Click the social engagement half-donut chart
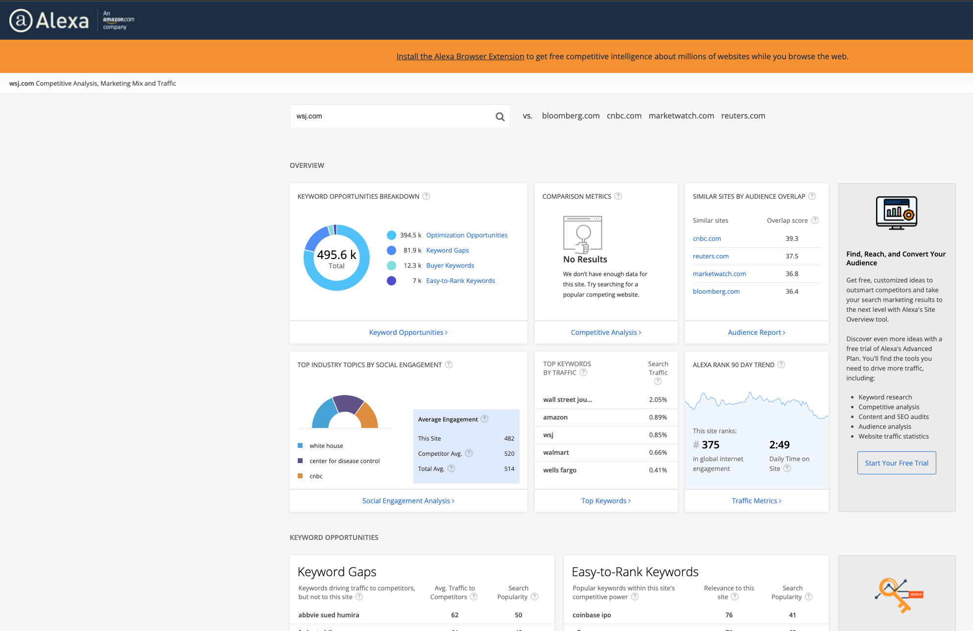This screenshot has height=631, width=973. [x=345, y=412]
